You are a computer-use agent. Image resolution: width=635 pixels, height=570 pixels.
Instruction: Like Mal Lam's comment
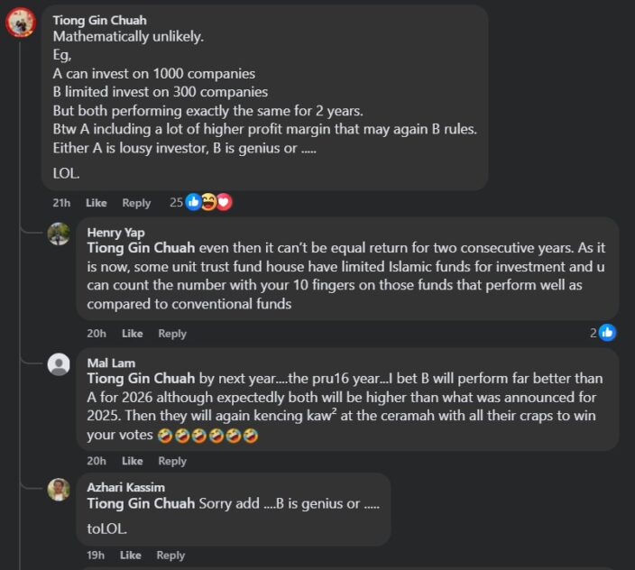[x=133, y=461]
